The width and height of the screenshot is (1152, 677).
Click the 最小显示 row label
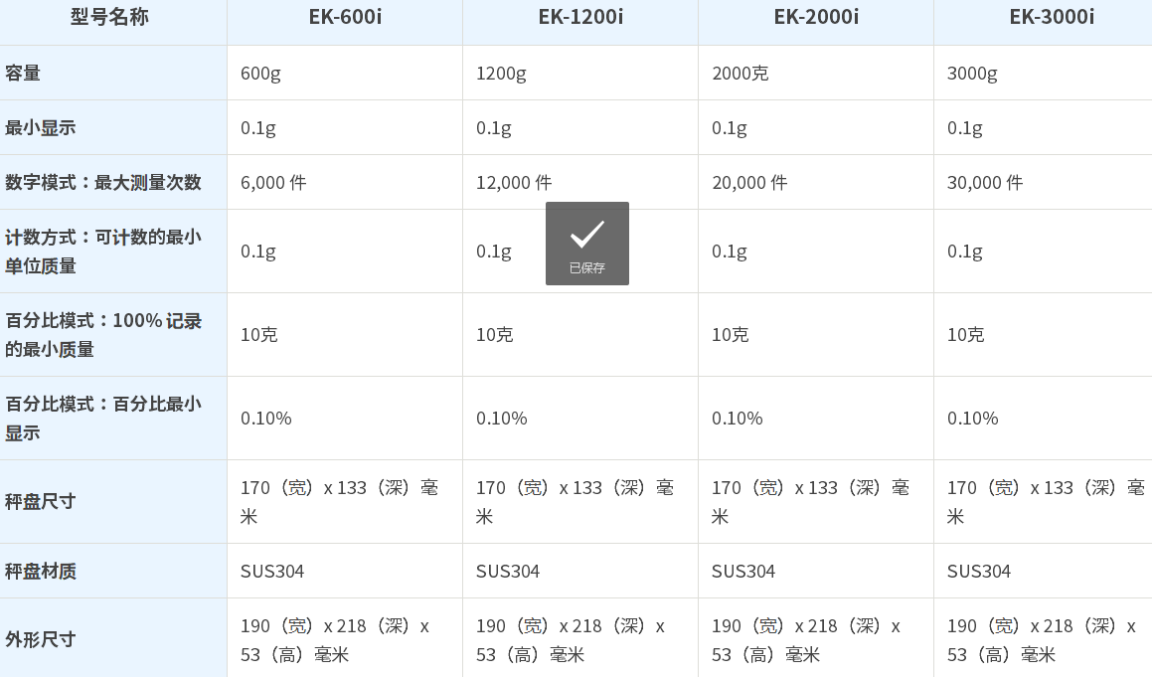[41, 127]
